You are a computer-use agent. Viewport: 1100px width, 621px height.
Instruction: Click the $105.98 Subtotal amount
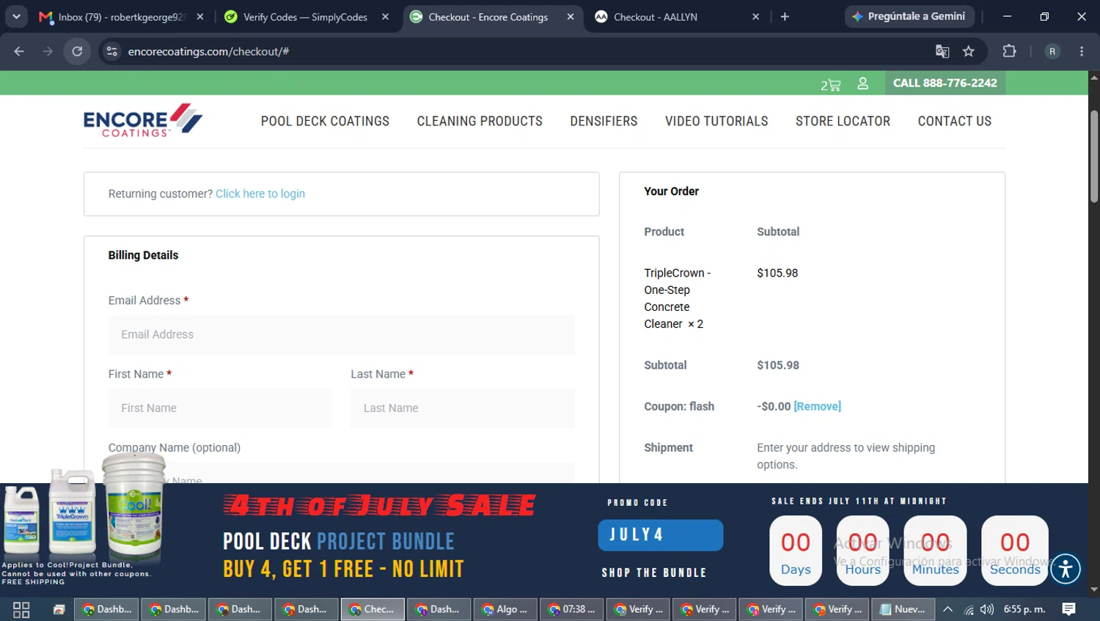(x=778, y=365)
